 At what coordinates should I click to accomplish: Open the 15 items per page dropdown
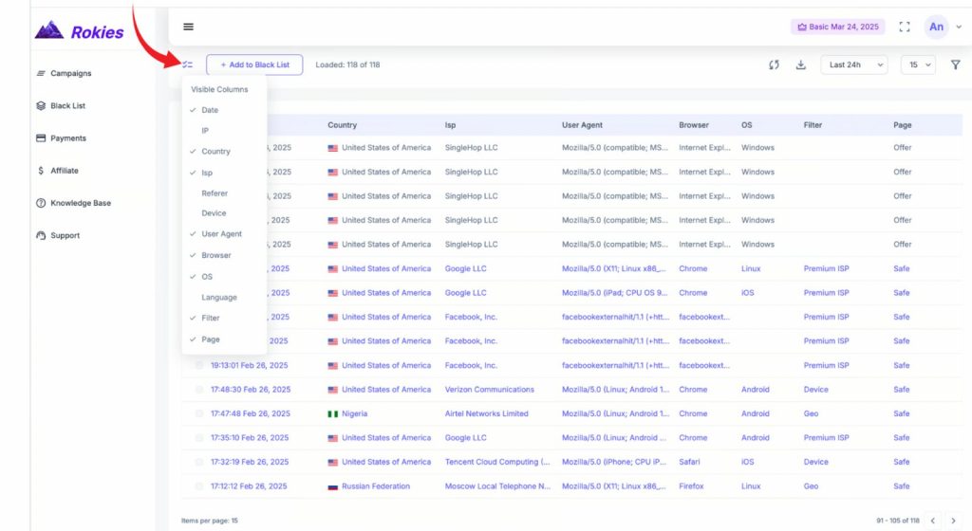(x=918, y=64)
